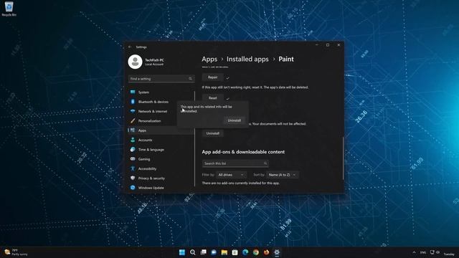The width and height of the screenshot is (459, 258).
Task: Click the Settings gear on the taskbar
Action: coord(277,252)
